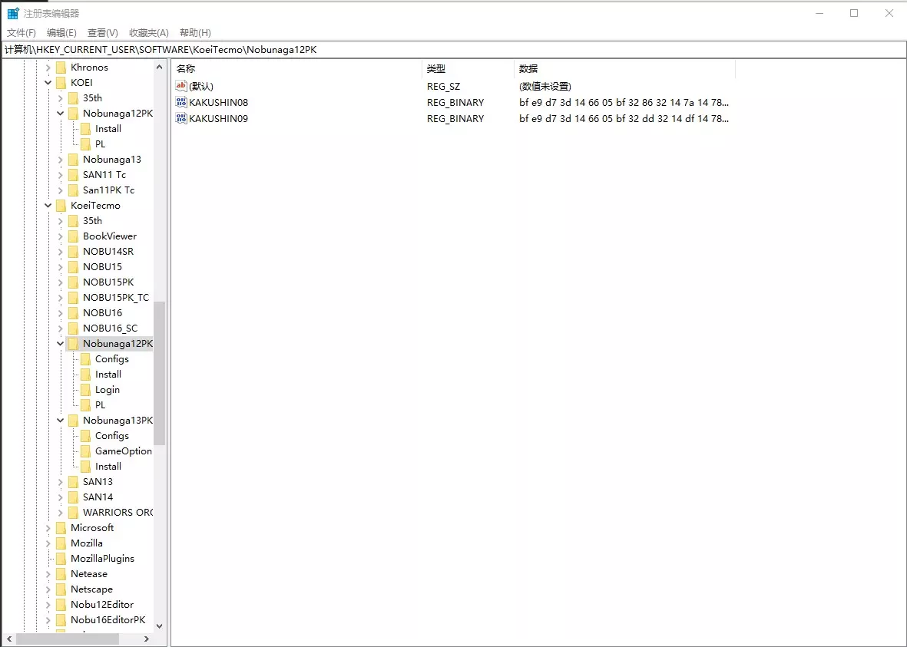
Task: Click the tree horizontal scrollbar left arrow
Action: click(9, 639)
